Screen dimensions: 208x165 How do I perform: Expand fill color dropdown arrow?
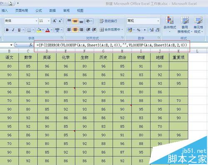[x=43, y=30]
